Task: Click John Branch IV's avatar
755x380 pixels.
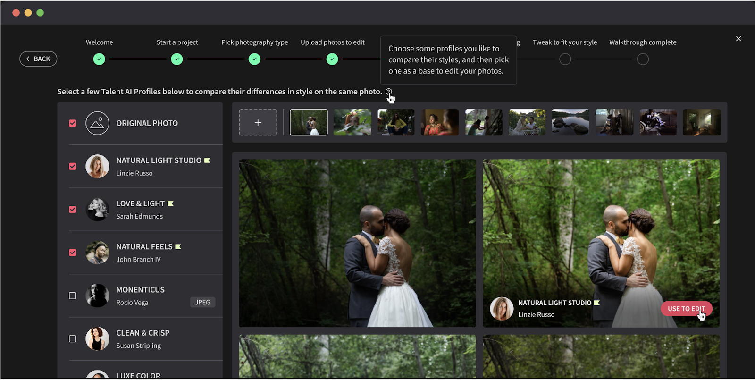Action: tap(97, 253)
